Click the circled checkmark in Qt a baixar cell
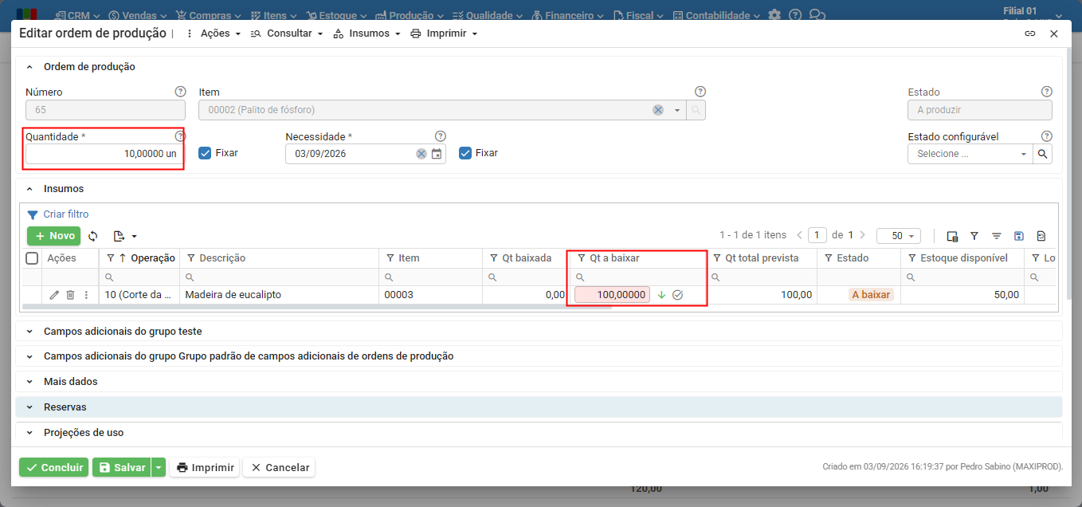The image size is (1082, 507). point(678,295)
